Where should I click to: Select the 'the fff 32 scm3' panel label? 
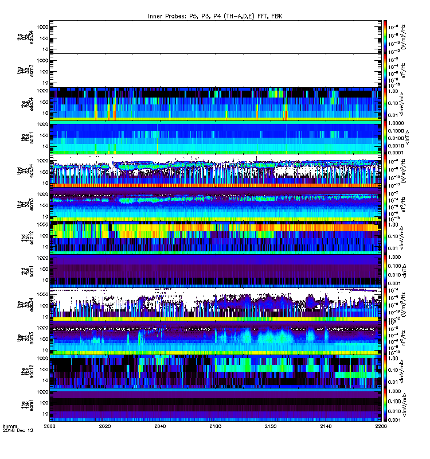[x=25, y=338]
